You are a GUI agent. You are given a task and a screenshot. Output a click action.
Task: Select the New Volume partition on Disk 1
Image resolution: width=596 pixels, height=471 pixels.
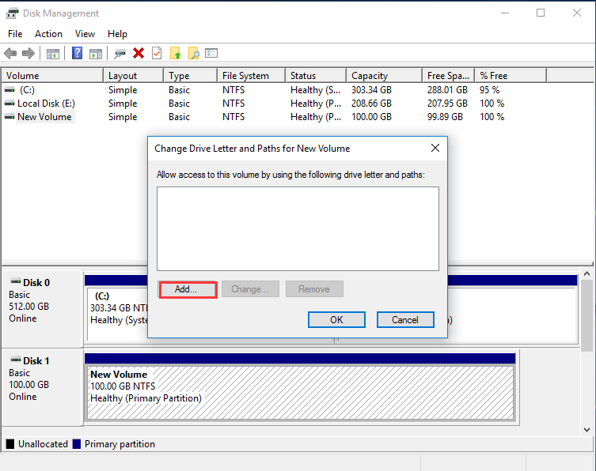pos(300,393)
